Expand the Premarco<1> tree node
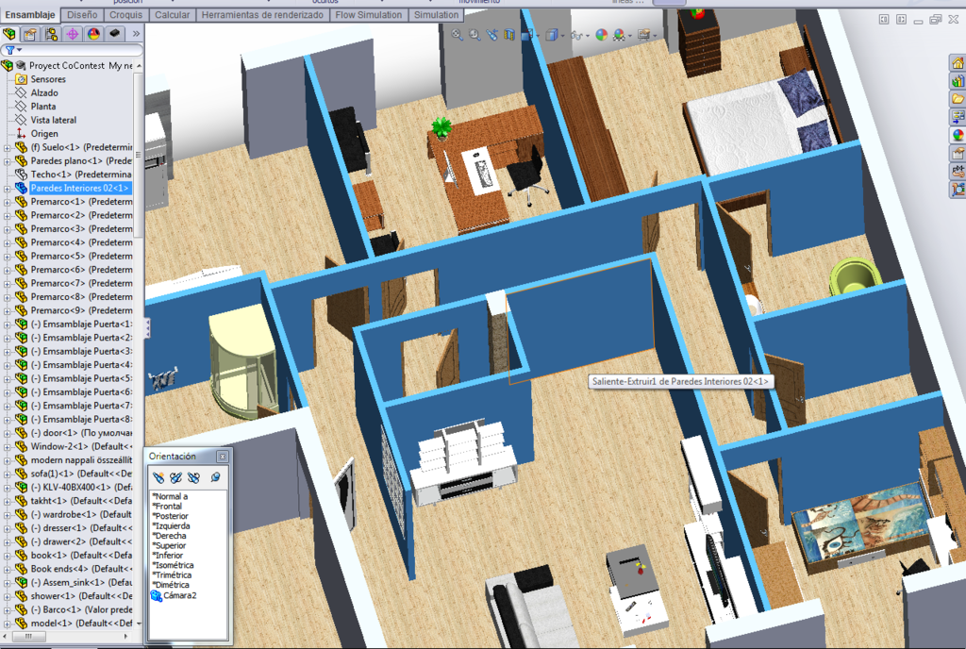The width and height of the screenshot is (966, 649). point(8,202)
